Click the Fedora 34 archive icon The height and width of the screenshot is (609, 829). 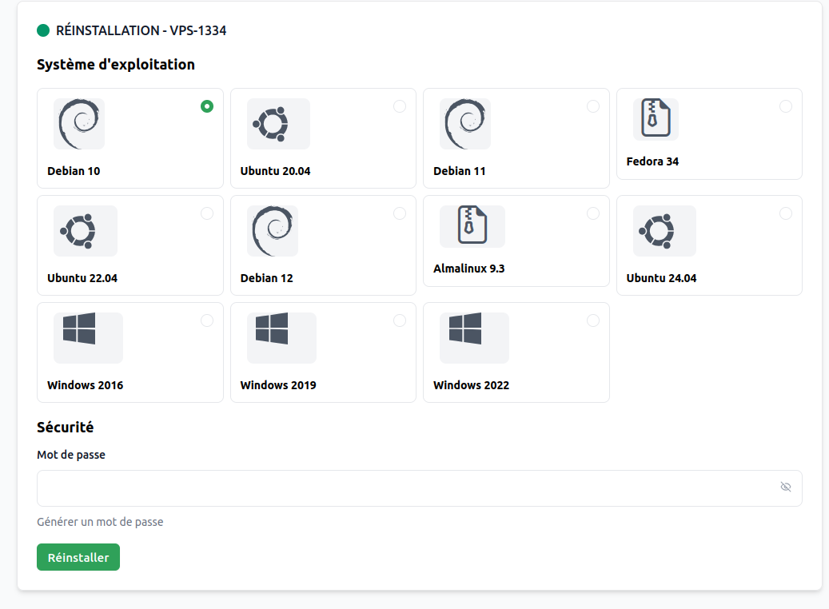(x=655, y=119)
